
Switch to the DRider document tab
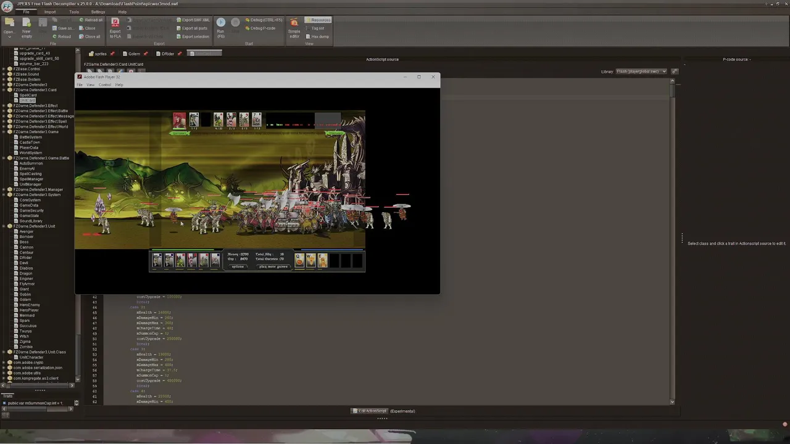click(168, 54)
